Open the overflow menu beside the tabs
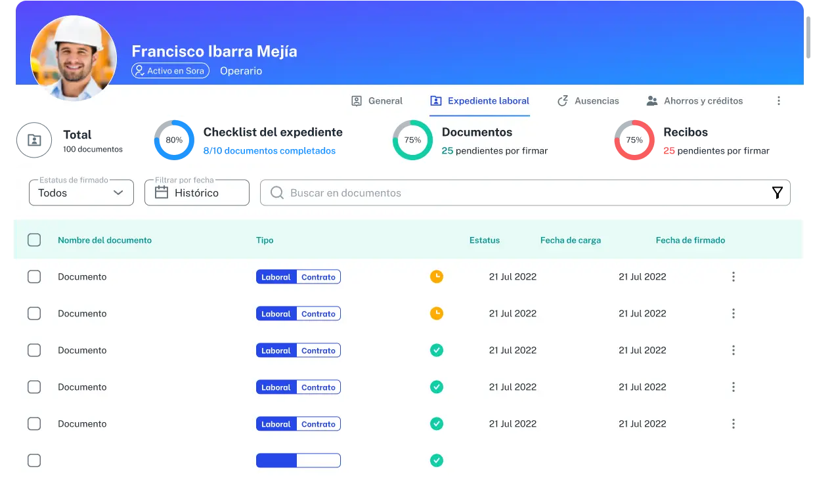 [x=779, y=100]
